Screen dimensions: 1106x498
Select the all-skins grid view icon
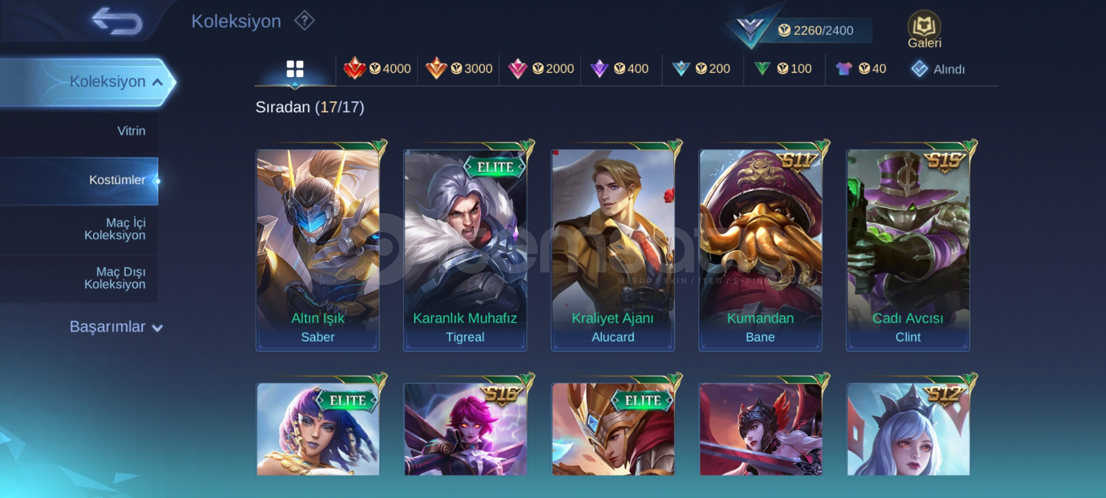point(295,69)
